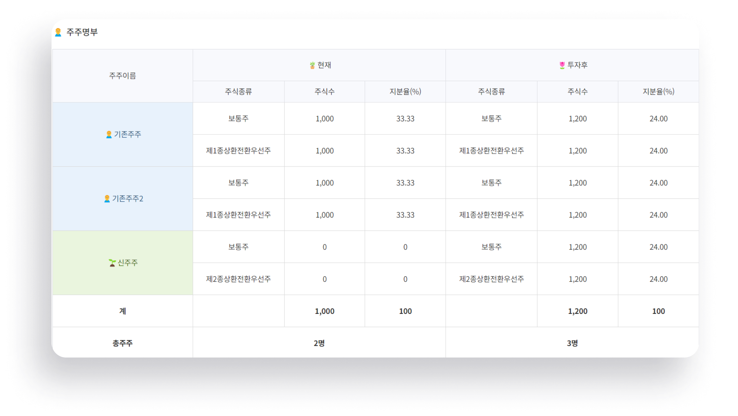
Task: Click the 2명 current shareholder count
Action: (319, 343)
